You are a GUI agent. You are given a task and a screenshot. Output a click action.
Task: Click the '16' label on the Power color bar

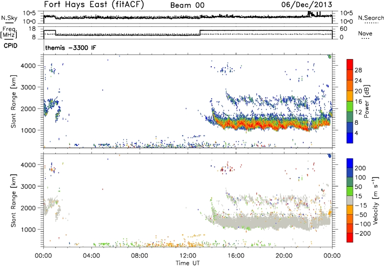(358, 102)
